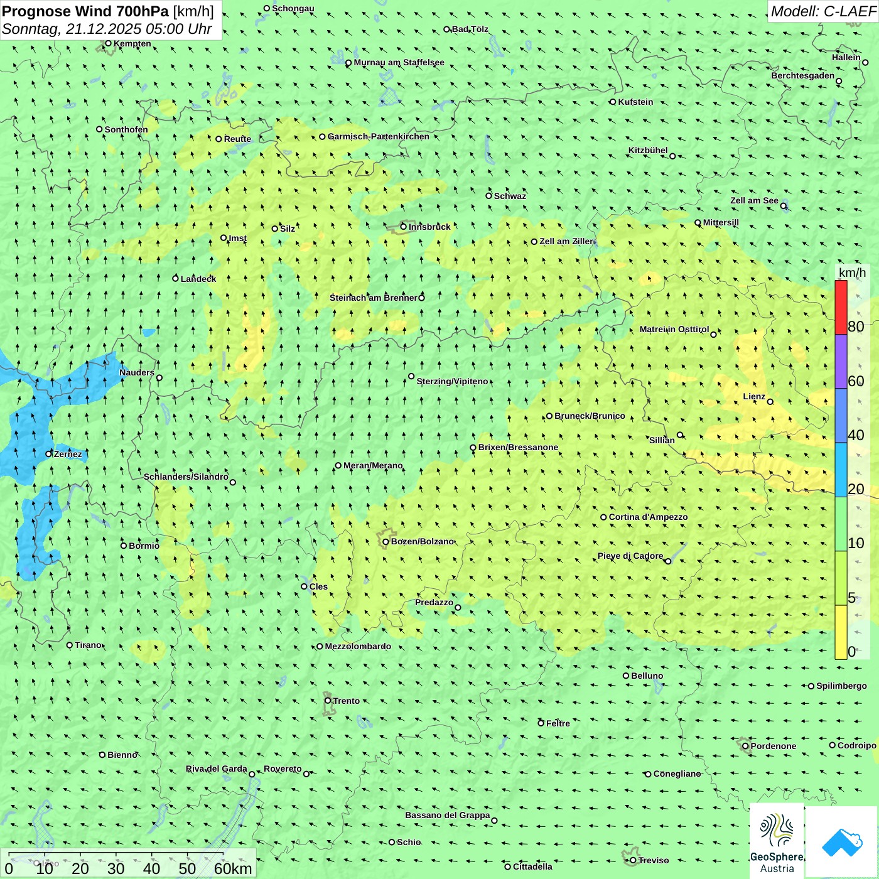Click the blue cloud logo icon
This screenshot has width=879, height=879.
tap(841, 843)
